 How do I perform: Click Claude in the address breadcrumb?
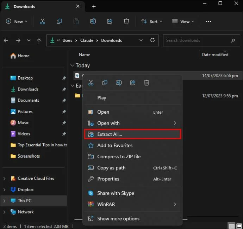click(87, 40)
